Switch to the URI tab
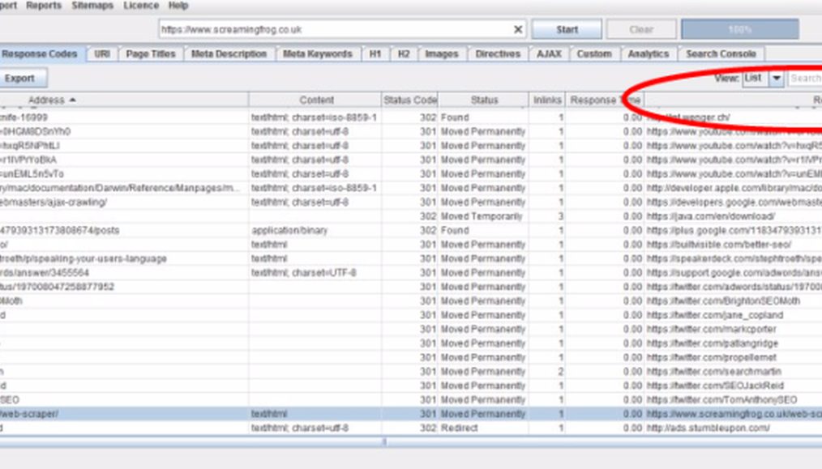 pos(102,54)
